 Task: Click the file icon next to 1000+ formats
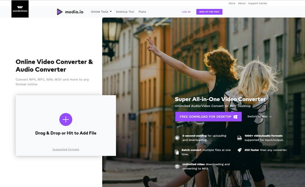click(240, 138)
